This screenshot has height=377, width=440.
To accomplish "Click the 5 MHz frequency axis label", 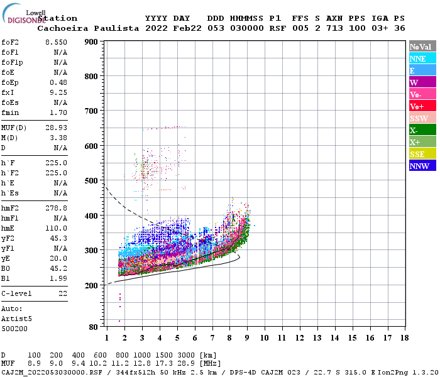I will [177, 338].
